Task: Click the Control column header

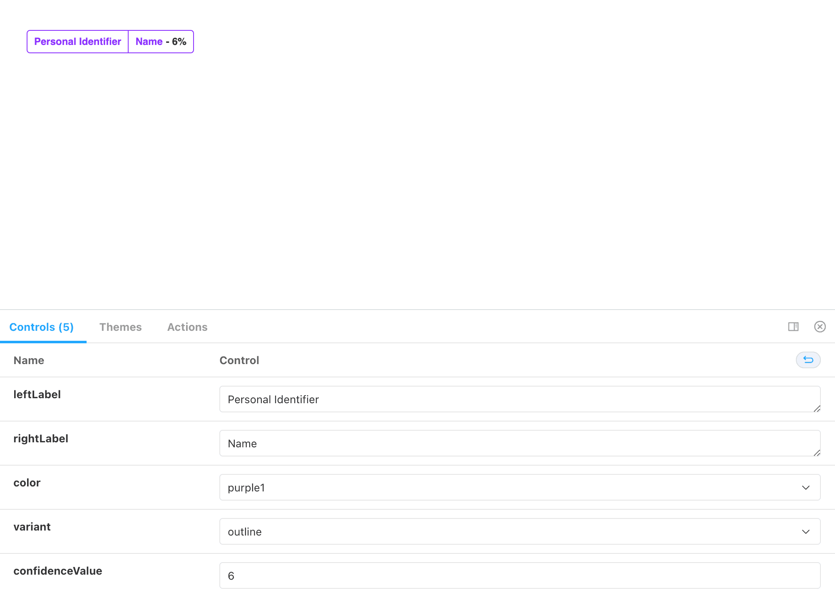Action: tap(239, 360)
